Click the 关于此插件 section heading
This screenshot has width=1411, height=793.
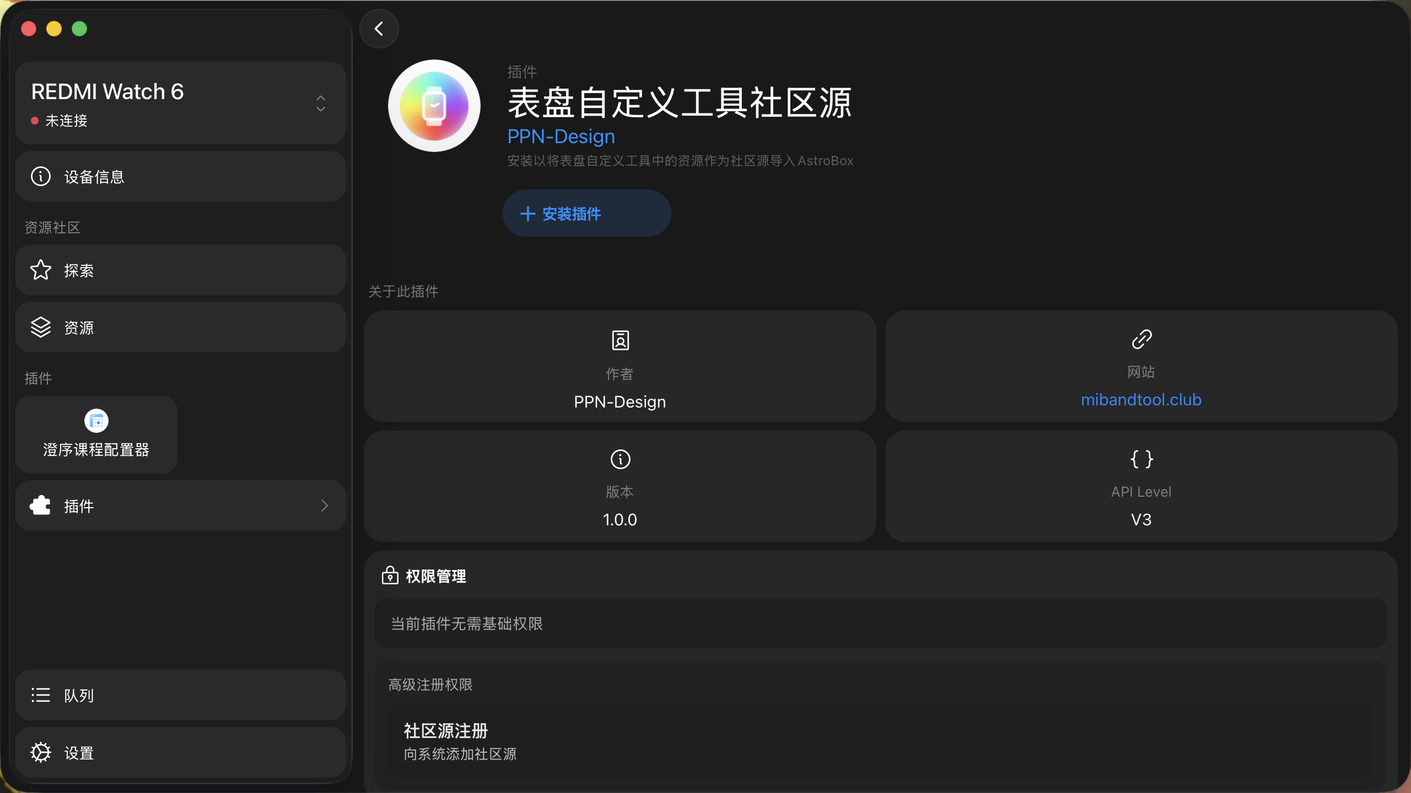[x=403, y=291]
